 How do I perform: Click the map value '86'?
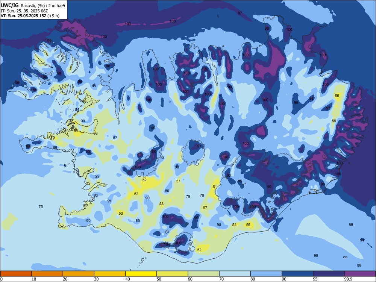[x=167, y=191]
